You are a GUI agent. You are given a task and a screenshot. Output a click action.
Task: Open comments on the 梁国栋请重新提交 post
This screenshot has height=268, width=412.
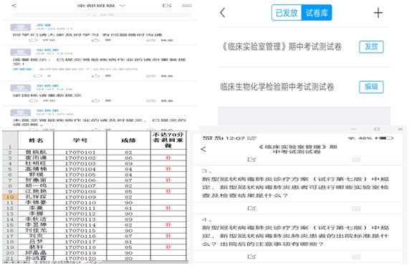pyautogui.click(x=42, y=100)
